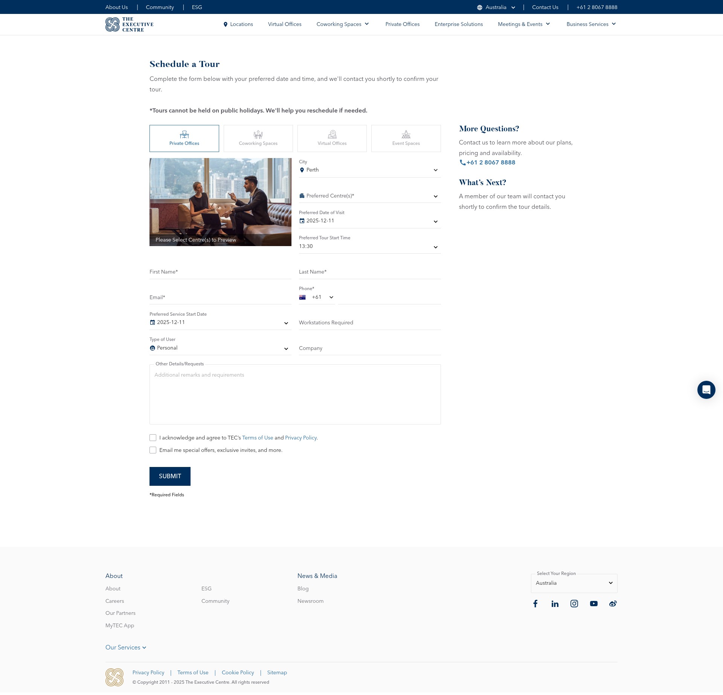This screenshot has width=723, height=695.
Task: Click the Australian flag icon in Phone
Action: pos(302,297)
